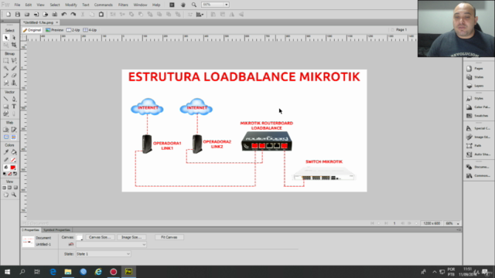
Task: Close the Untitled-1.fw.png document tab
Action: point(56,22)
